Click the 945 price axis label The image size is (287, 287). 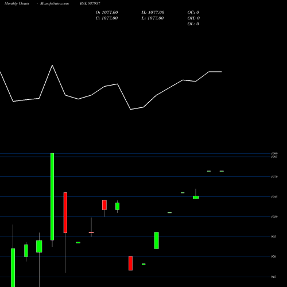click(x=274, y=277)
